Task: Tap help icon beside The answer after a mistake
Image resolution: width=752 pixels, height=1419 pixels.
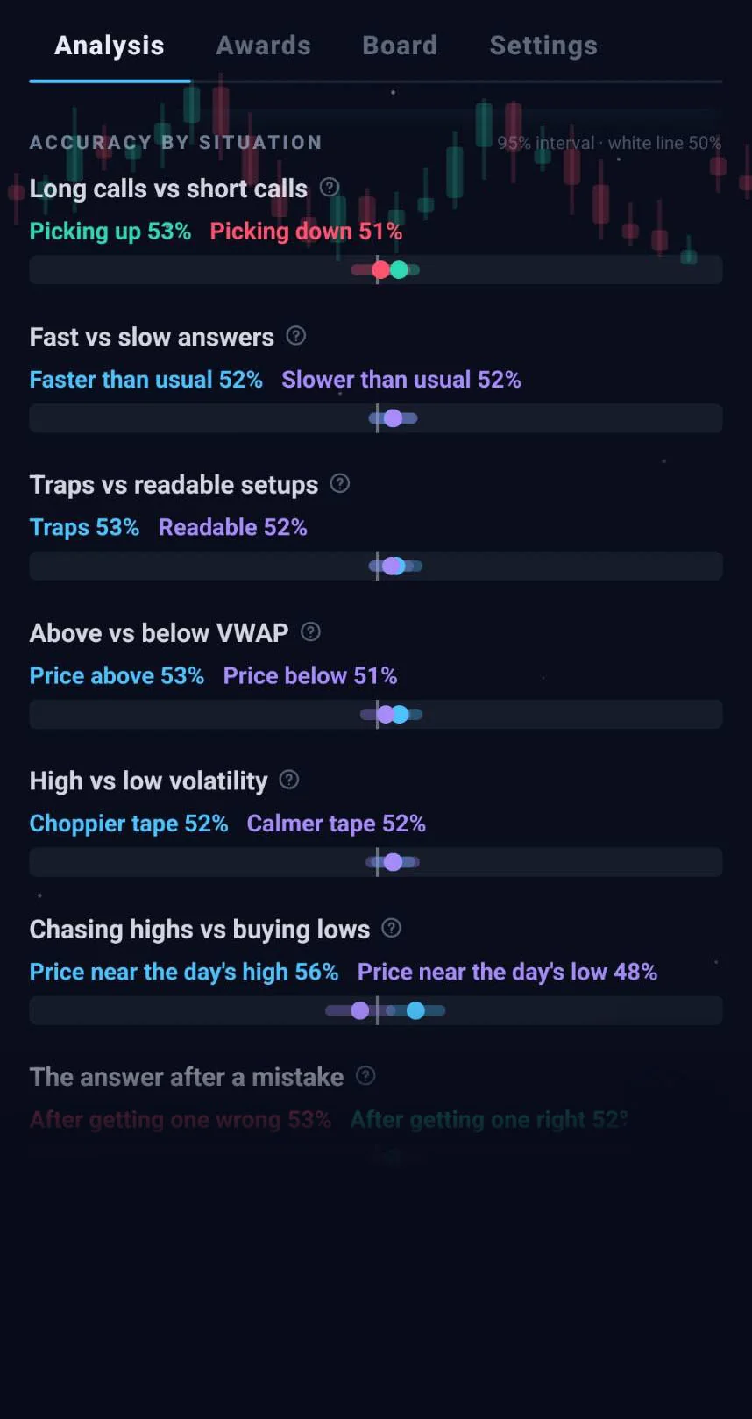Action: 365,1075
